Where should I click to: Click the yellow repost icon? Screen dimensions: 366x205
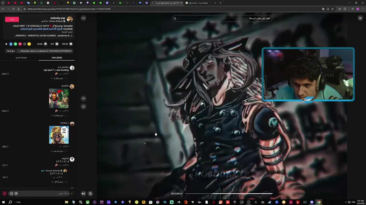(29, 44)
